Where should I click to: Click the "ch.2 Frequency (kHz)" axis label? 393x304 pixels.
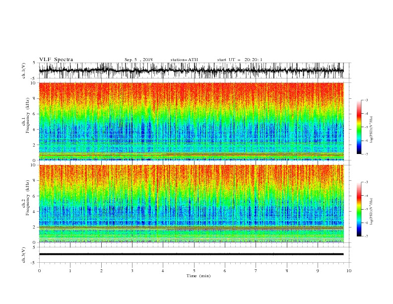[x=26, y=198]
